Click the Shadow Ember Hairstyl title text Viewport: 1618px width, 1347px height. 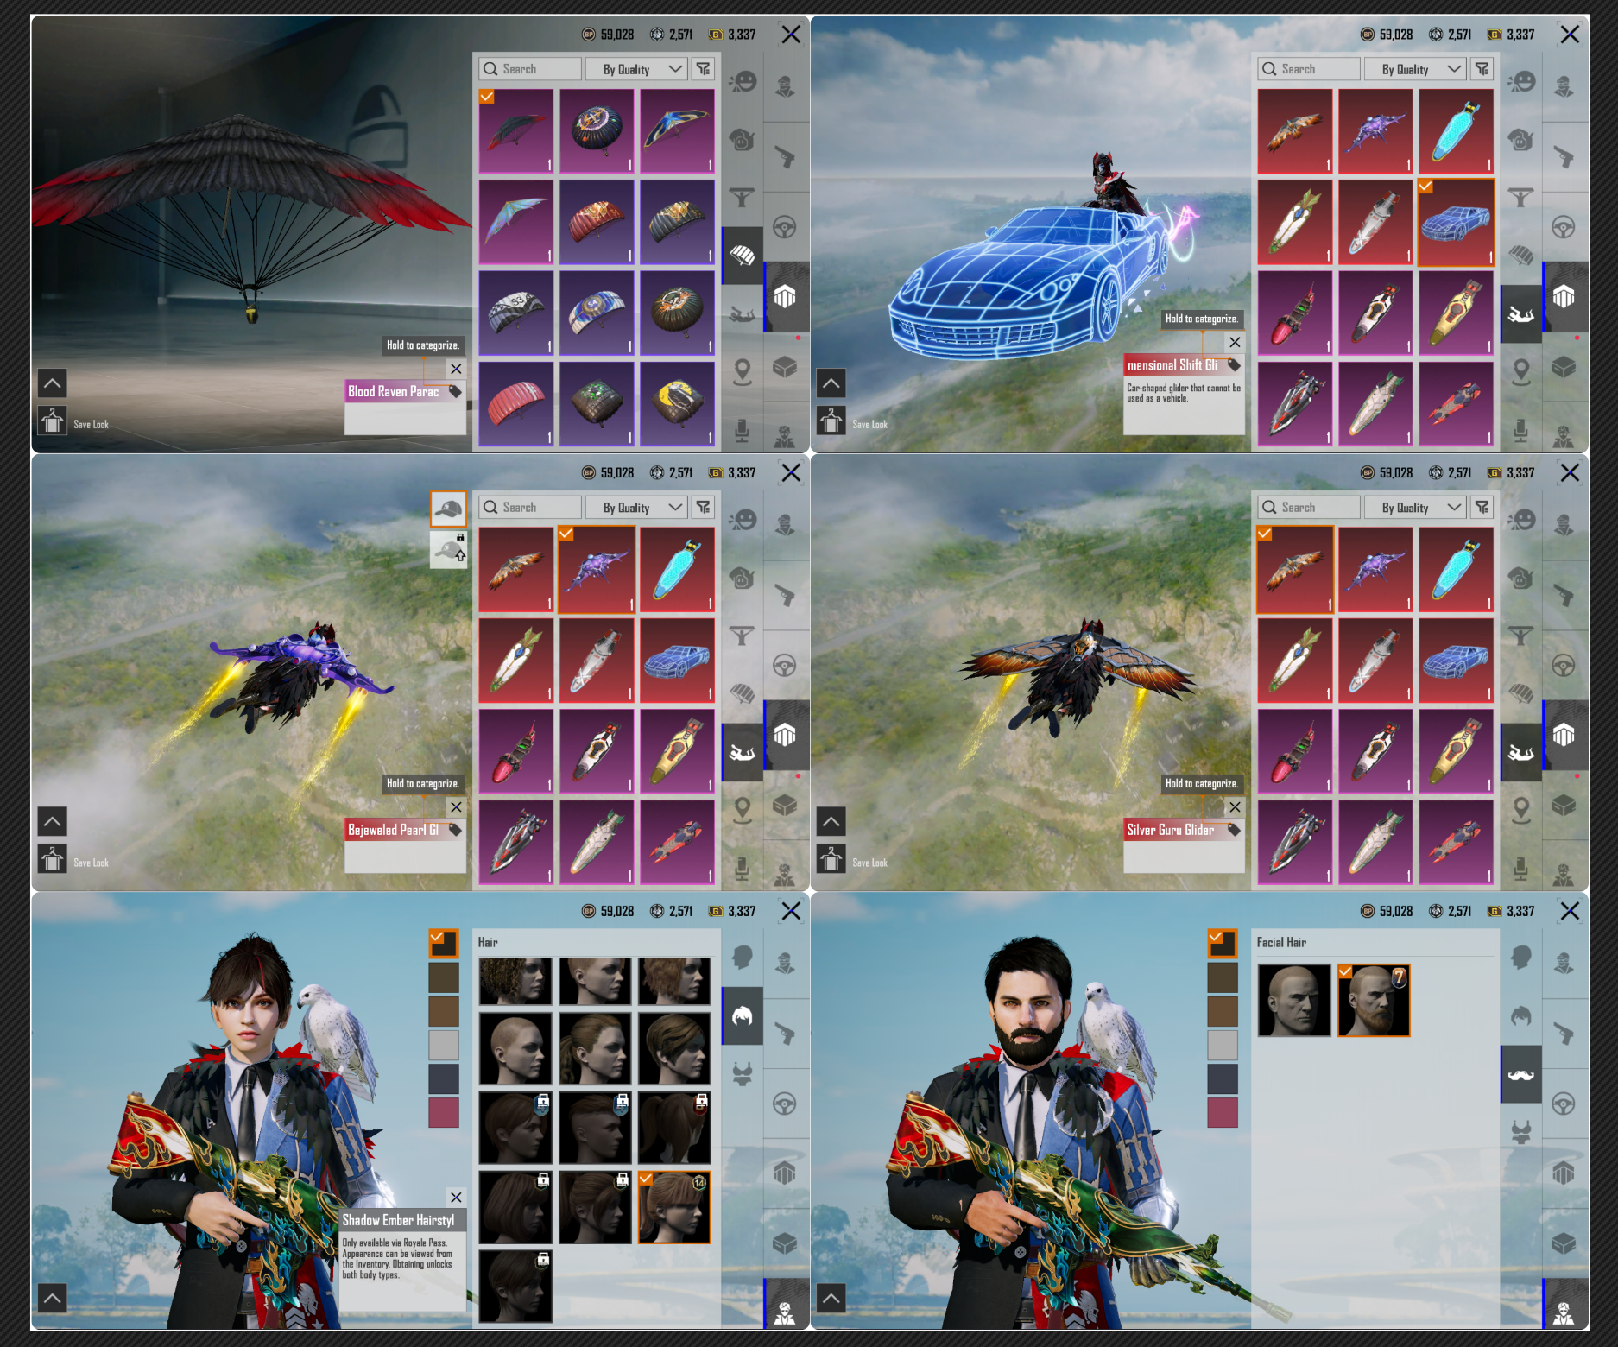click(x=398, y=1220)
